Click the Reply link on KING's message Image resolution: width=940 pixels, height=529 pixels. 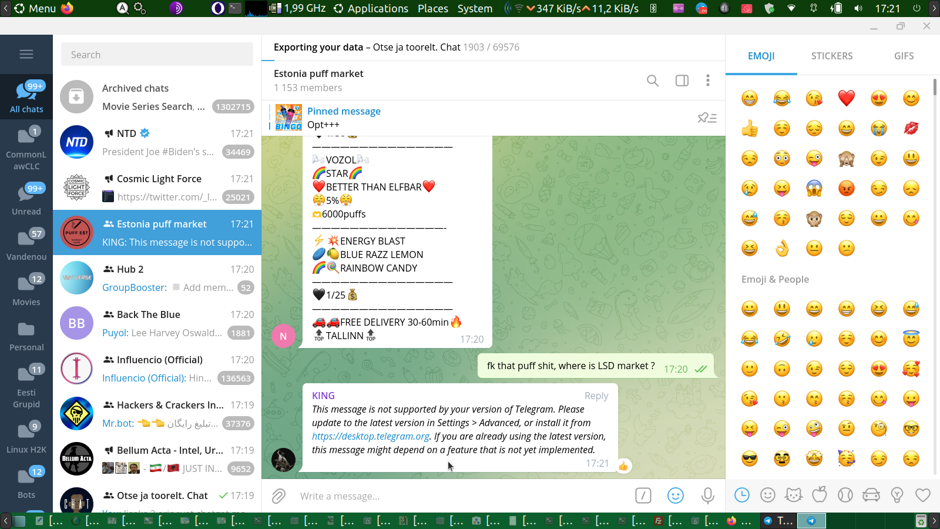(x=596, y=396)
